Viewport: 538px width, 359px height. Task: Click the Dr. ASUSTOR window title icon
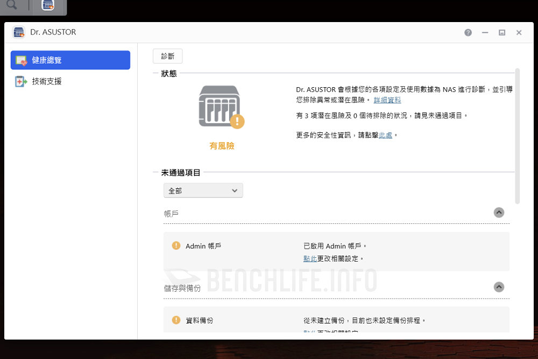19,32
